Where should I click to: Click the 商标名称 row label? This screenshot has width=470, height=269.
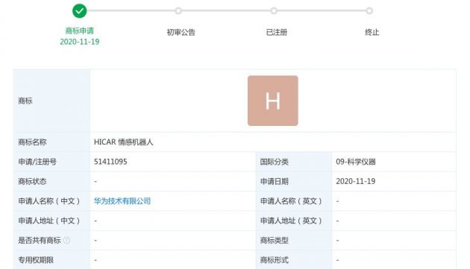[32, 142]
